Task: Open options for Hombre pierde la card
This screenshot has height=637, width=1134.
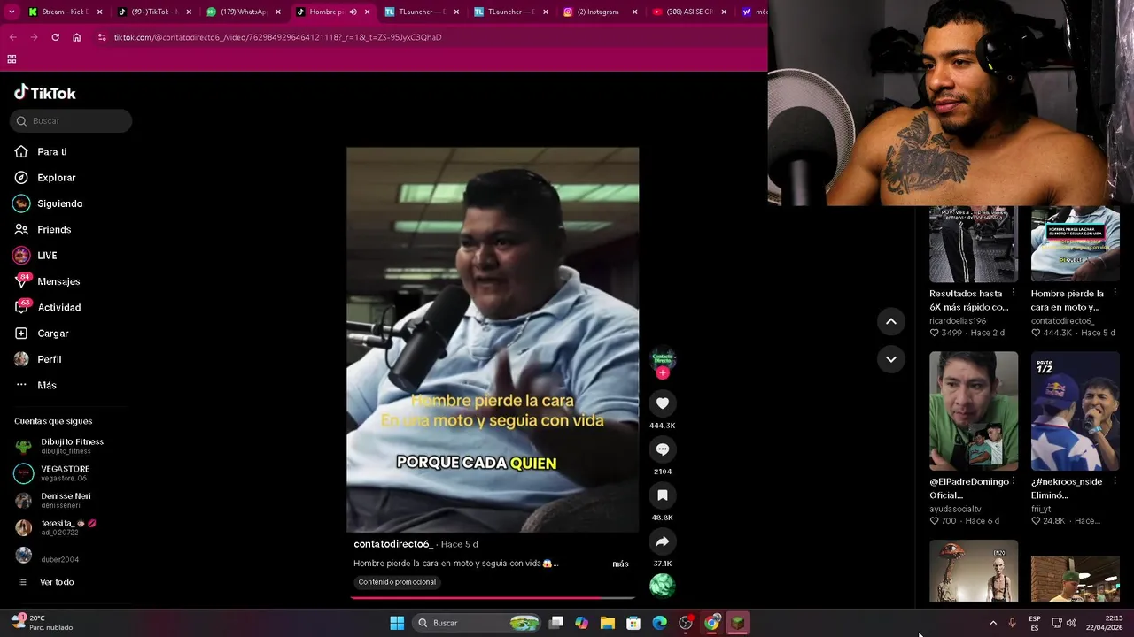Action: (x=1115, y=293)
